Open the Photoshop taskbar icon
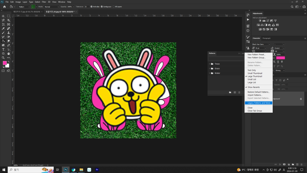The height and width of the screenshot is (173, 307). [66, 170]
